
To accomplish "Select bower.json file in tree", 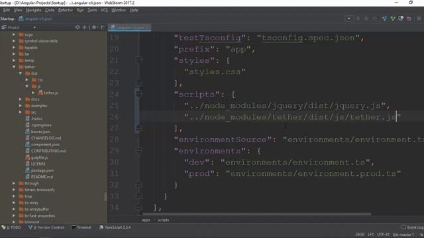I will [38, 132].
